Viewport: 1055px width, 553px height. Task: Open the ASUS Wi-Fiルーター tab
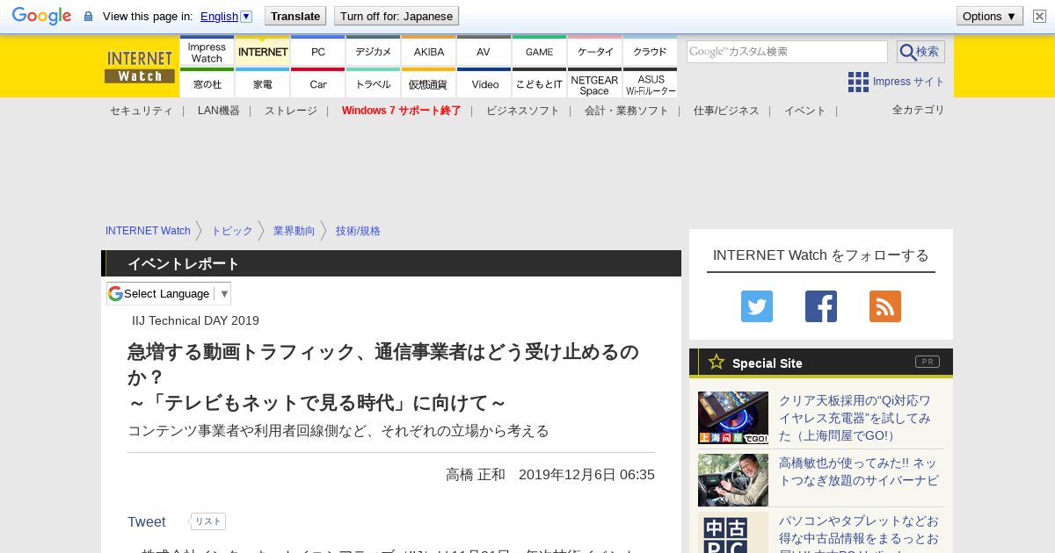pyautogui.click(x=650, y=83)
